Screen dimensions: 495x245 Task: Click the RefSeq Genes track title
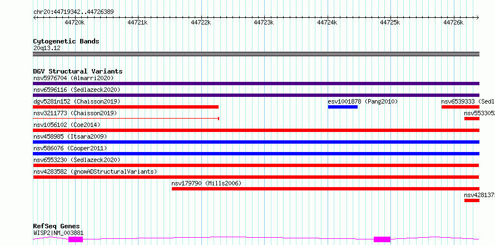tap(57, 227)
